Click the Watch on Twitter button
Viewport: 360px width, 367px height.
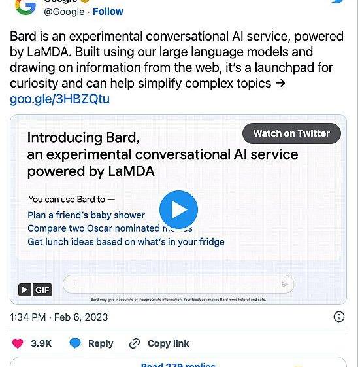coord(291,133)
